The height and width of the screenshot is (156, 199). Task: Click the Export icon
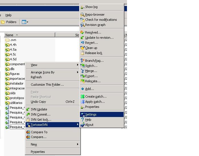(83, 76)
